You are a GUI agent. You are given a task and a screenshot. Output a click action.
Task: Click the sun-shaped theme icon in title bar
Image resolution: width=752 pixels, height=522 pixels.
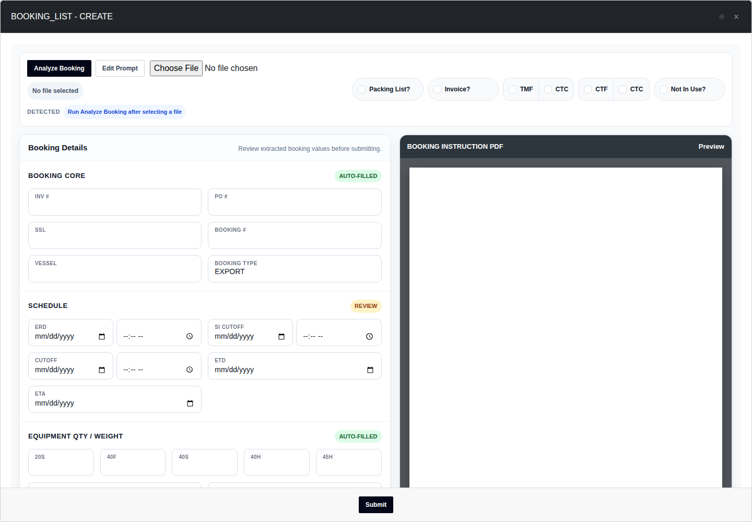pos(722,17)
